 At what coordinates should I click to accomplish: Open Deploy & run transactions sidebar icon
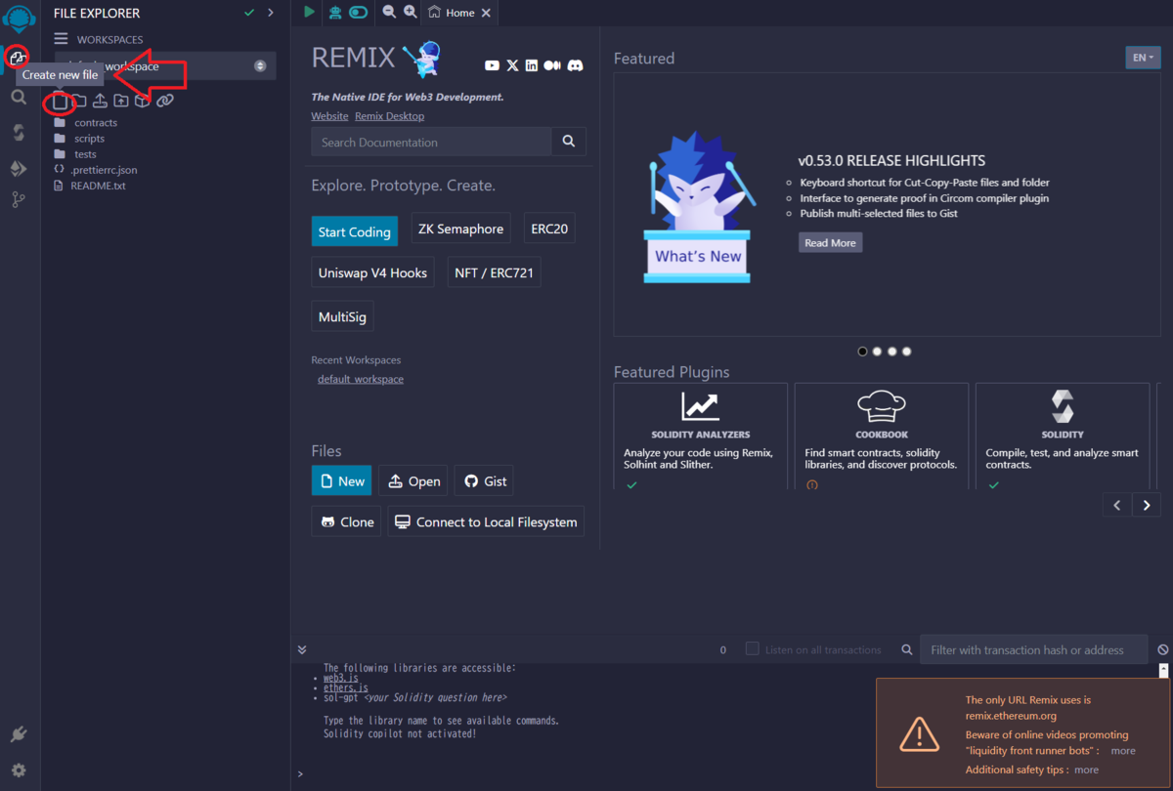pos(19,168)
